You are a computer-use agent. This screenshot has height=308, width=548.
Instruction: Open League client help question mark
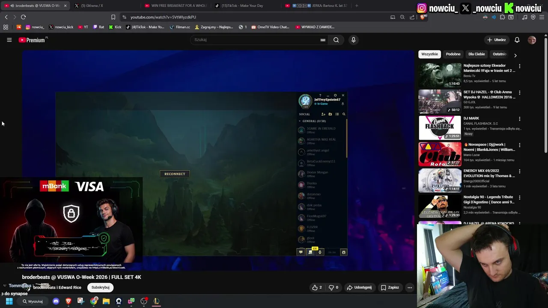click(320, 95)
